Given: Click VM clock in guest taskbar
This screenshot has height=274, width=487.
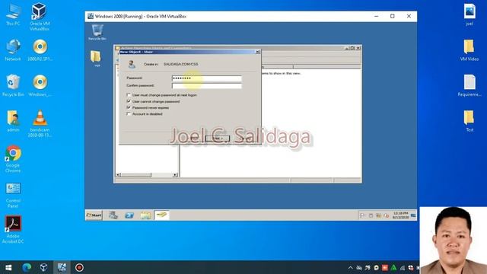Looking at the screenshot, I should point(401,215).
